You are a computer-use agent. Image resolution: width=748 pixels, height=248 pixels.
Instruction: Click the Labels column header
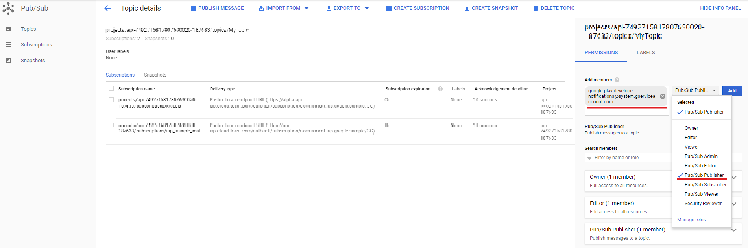pyautogui.click(x=458, y=89)
